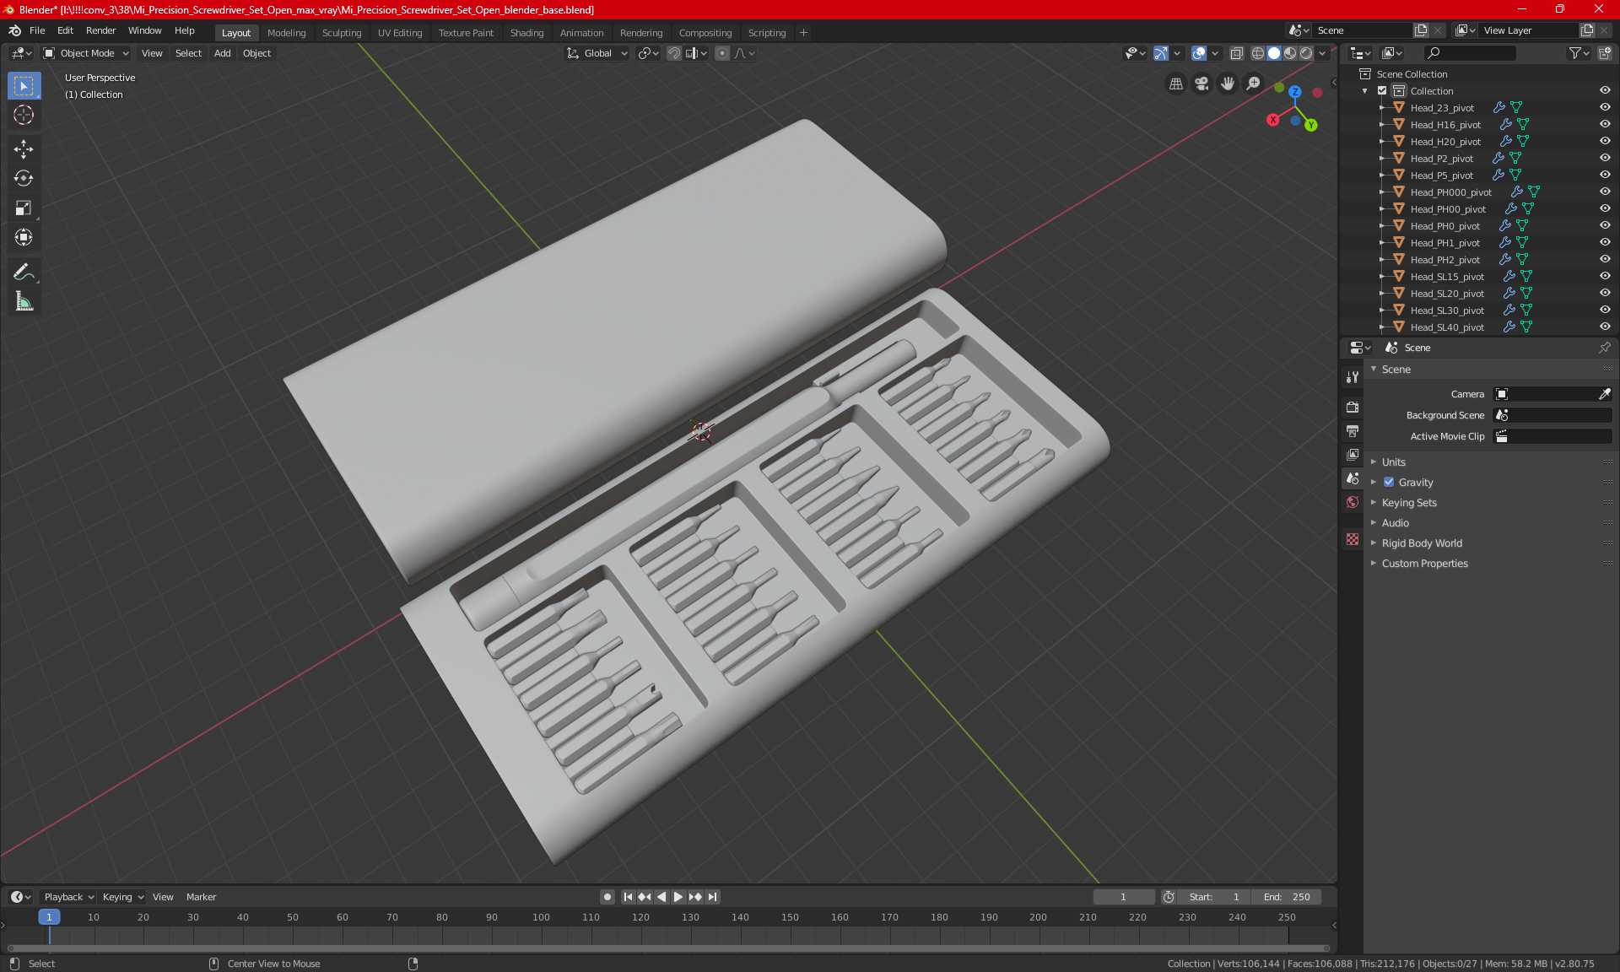Activate the Move tool
Viewport: 1620px width, 972px height.
coord(24,149)
